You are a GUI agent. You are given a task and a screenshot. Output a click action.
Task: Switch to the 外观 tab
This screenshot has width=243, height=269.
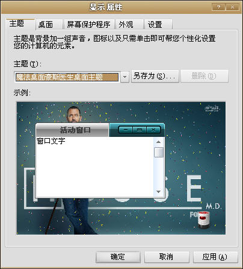pos(129,25)
